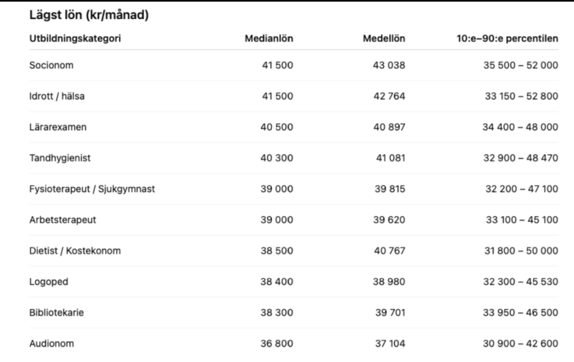This screenshot has height=362, width=574.
Task: Select the Audionom row label
Action: coord(52,343)
